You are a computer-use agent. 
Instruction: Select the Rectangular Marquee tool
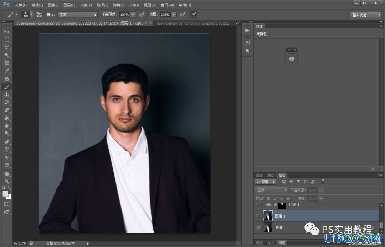(7, 39)
